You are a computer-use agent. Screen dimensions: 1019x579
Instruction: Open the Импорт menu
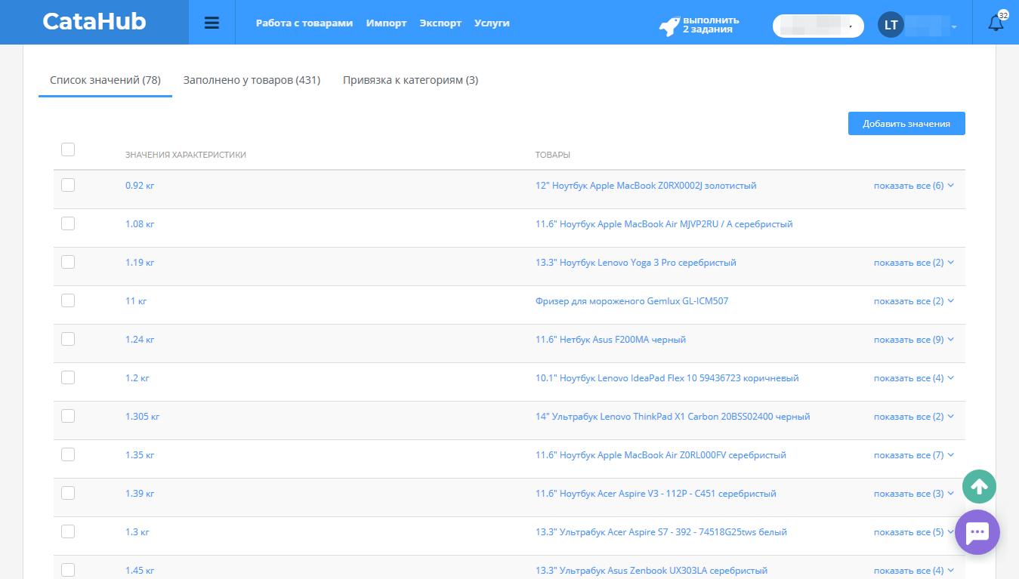pyautogui.click(x=387, y=23)
